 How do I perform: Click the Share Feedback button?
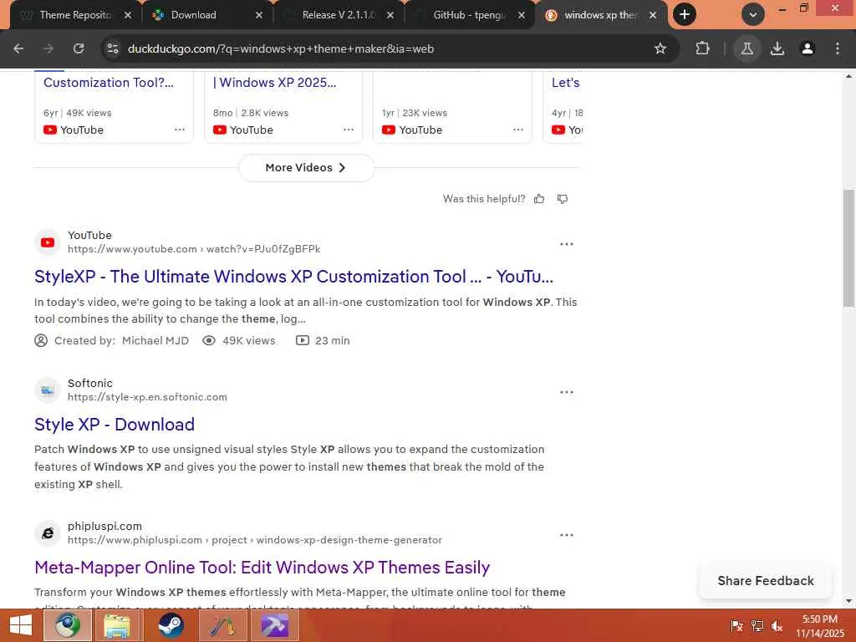click(766, 581)
